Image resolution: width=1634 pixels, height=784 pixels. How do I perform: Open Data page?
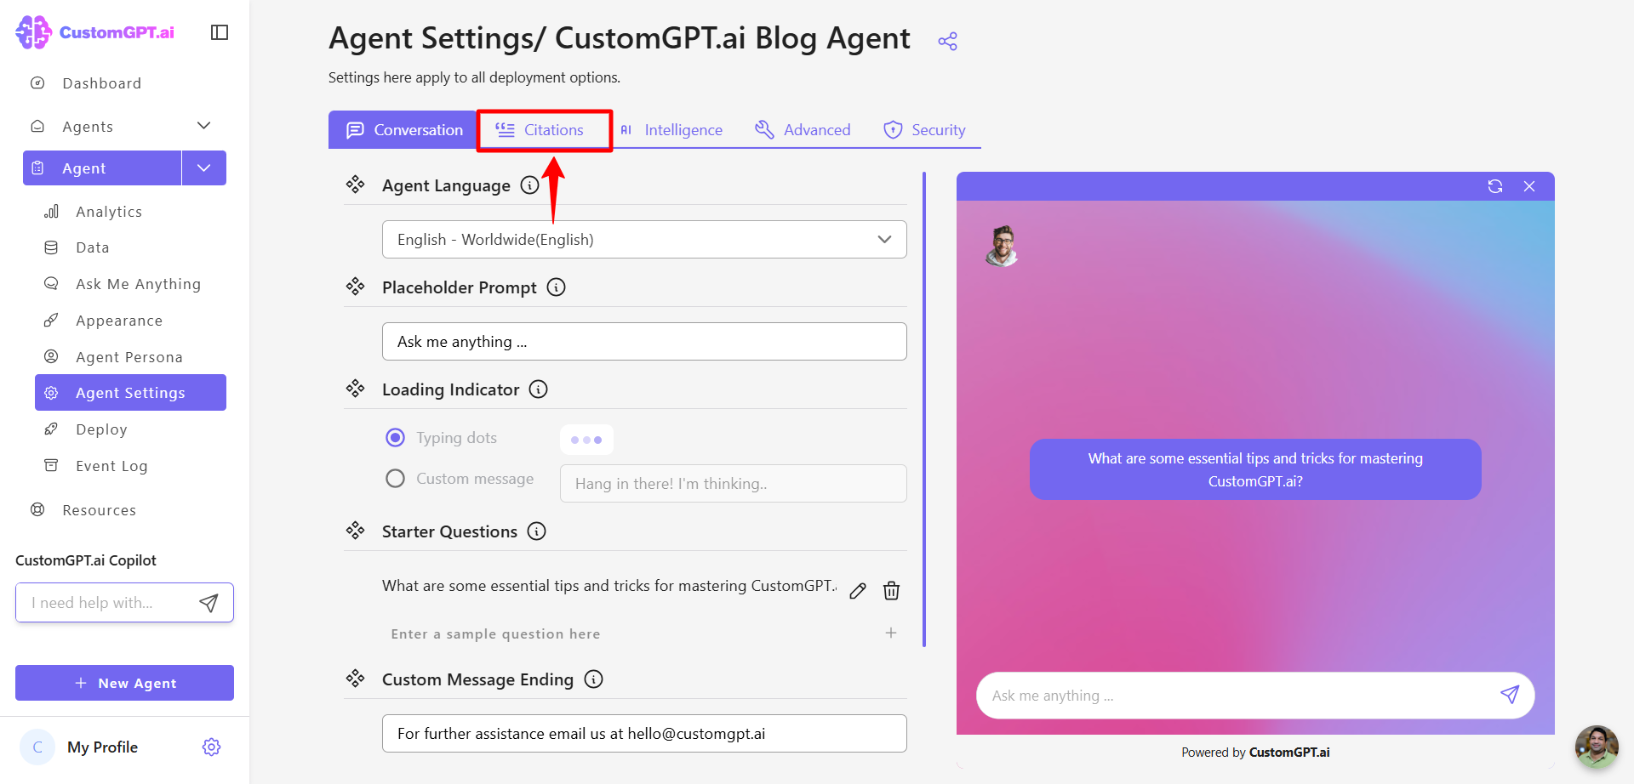pos(93,247)
